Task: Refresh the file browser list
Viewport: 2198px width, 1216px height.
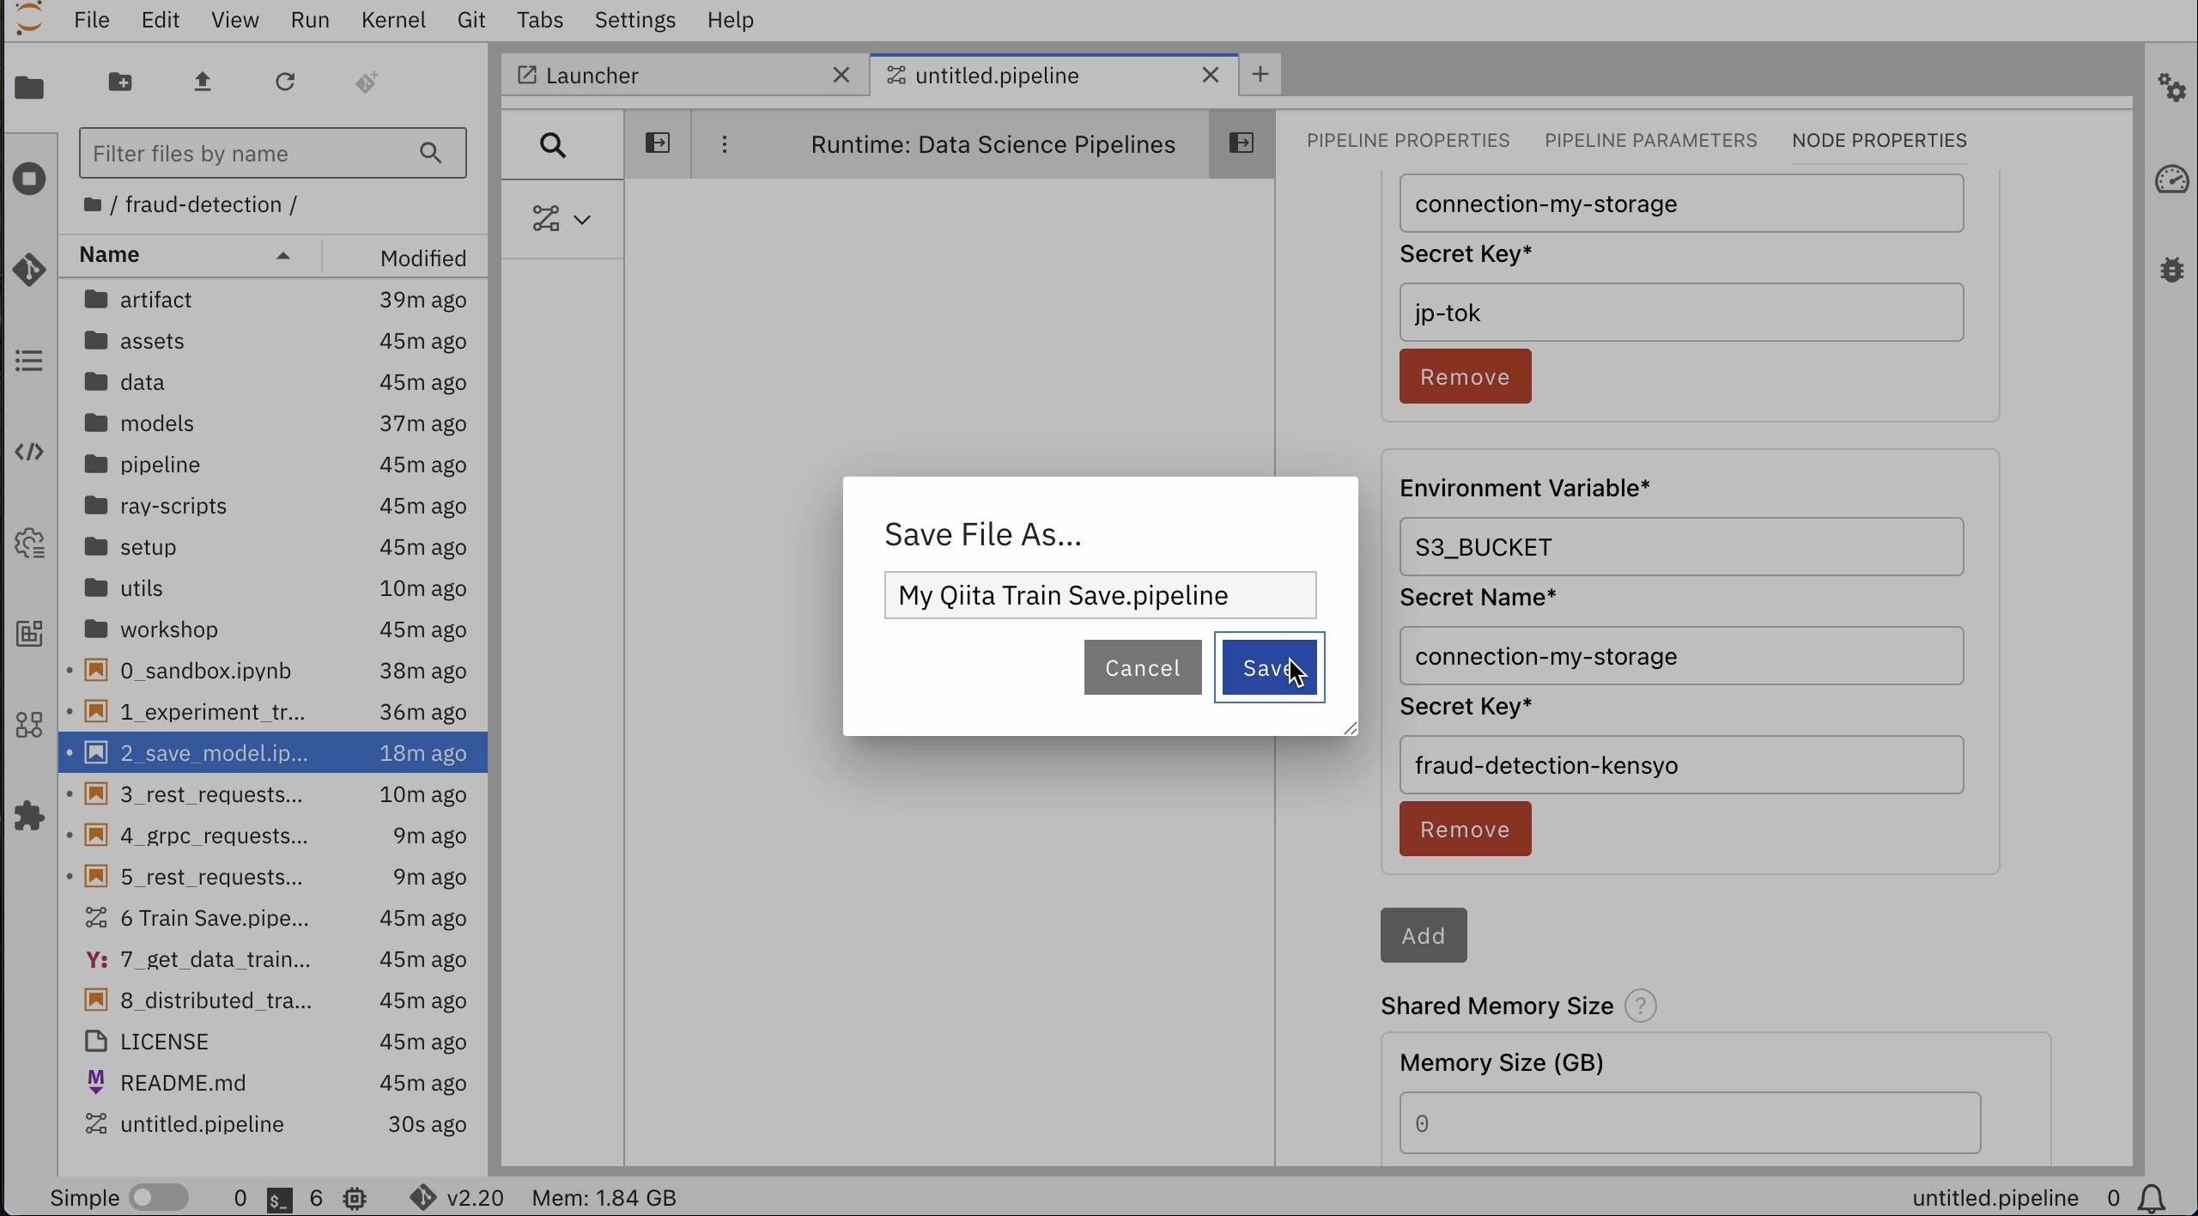Action: coord(285,82)
